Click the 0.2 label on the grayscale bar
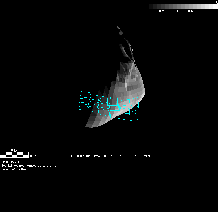Image resolution: width=218 pixels, height=212 pixels. coord(161,11)
